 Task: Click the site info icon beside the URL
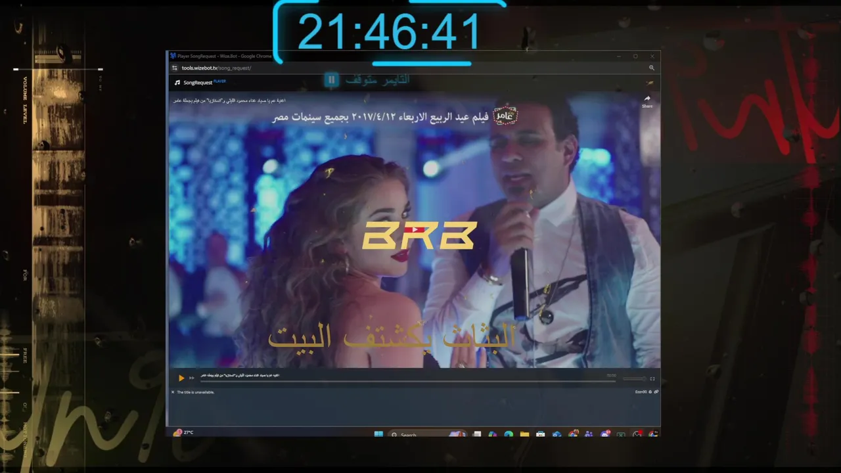tap(175, 68)
